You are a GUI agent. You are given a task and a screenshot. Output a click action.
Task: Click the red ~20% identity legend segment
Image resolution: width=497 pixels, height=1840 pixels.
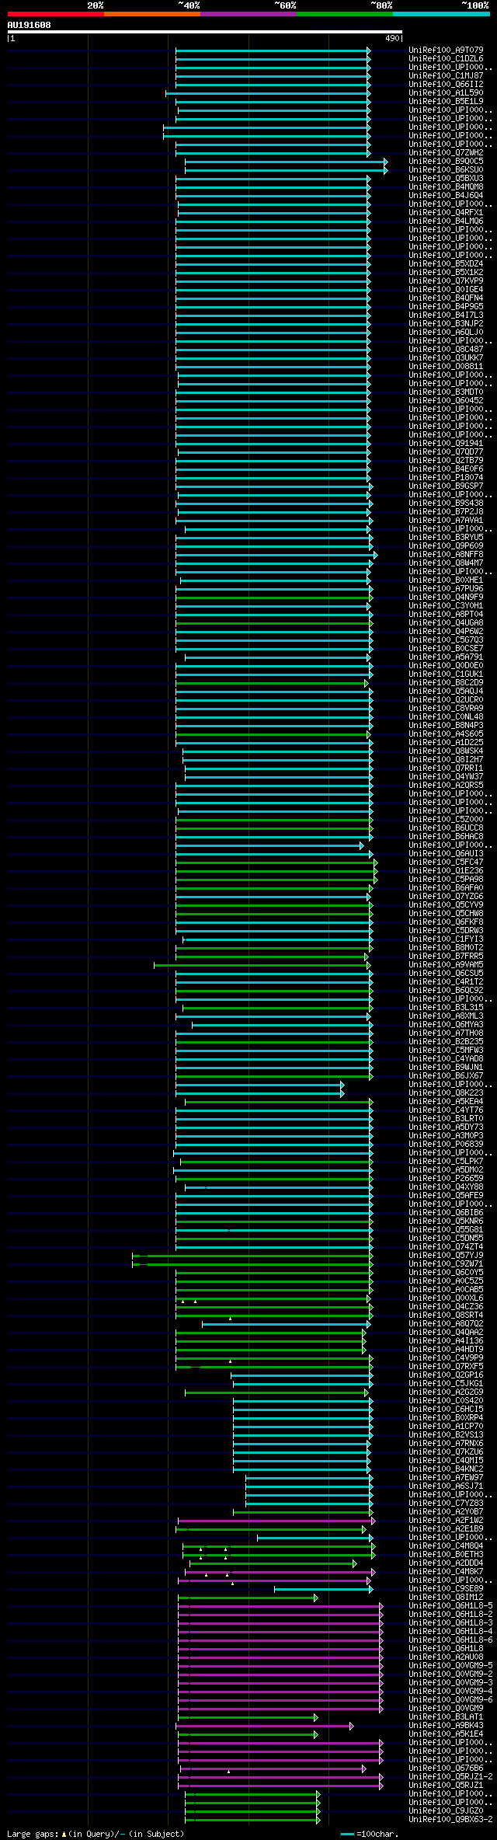pyautogui.click(x=55, y=14)
